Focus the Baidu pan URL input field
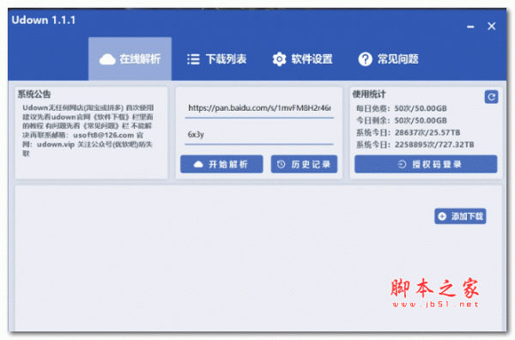Screen dimensions: 515x340 point(259,108)
